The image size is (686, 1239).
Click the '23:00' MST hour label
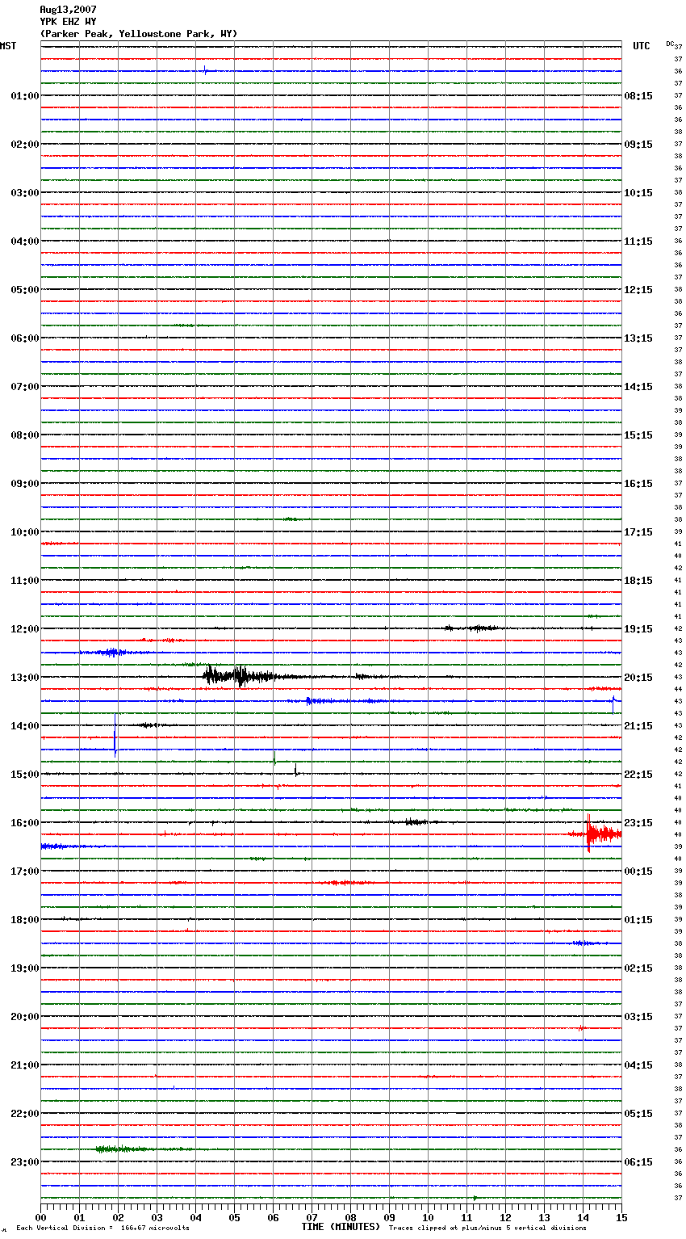25,1162
